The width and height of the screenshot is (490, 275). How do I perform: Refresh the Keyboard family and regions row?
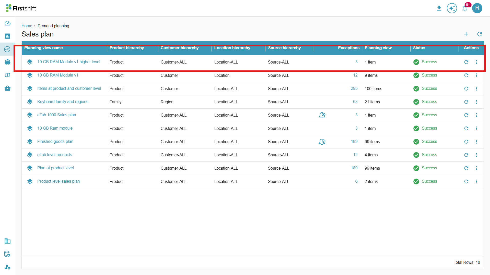pyautogui.click(x=466, y=102)
